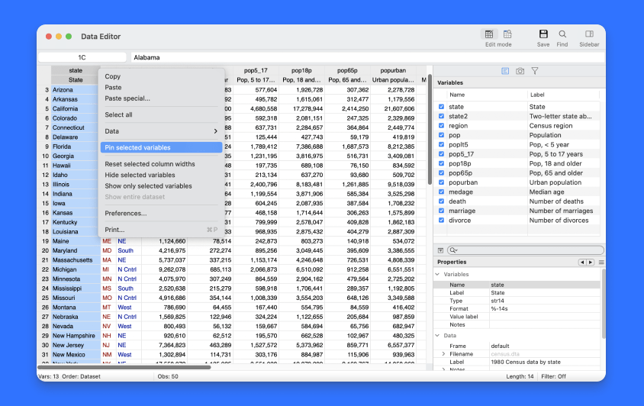644x406 pixels.
Task: Click the vertical scrollbar of the data grid
Action: pyautogui.click(x=430, y=130)
